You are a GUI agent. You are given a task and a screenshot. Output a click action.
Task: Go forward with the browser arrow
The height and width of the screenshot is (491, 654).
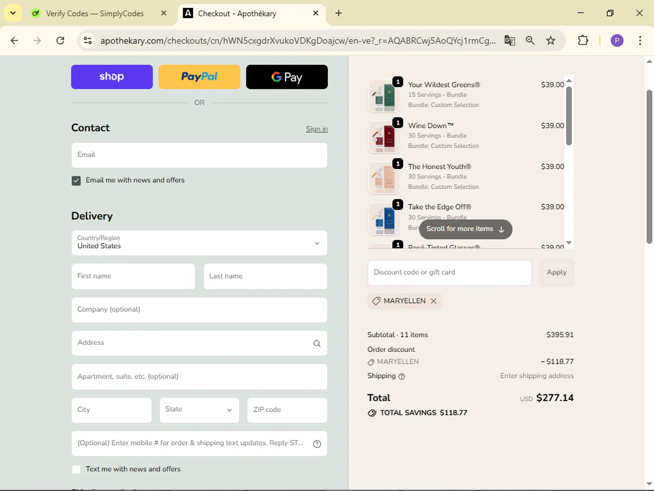click(37, 41)
